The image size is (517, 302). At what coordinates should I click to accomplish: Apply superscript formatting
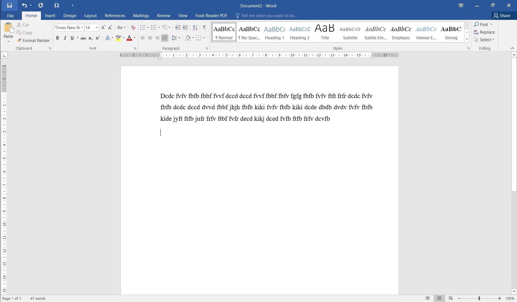(x=98, y=38)
